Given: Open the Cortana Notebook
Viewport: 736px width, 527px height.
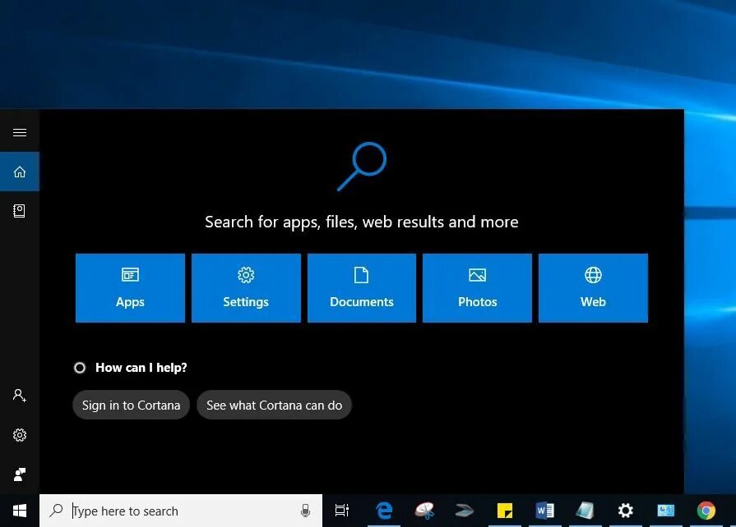Looking at the screenshot, I should (x=19, y=211).
